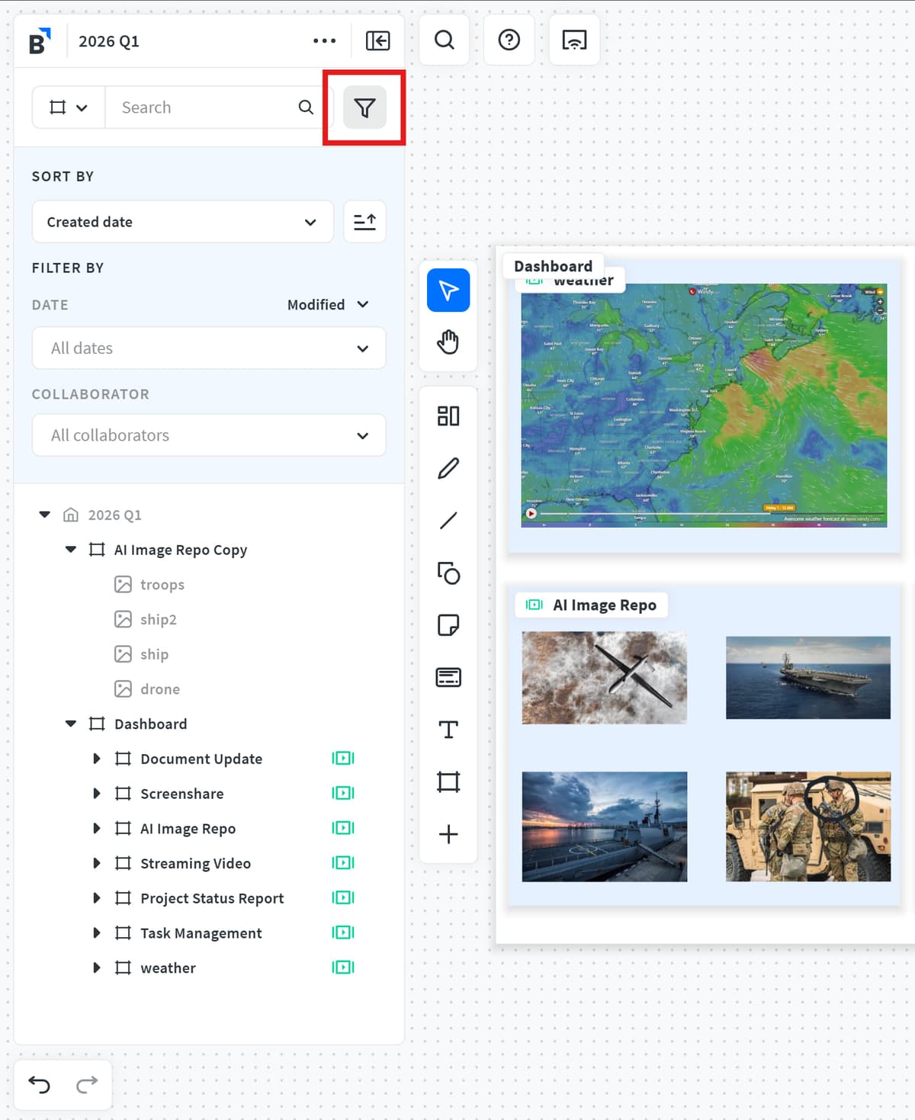Click presentation icon beside Project Status Report
The height and width of the screenshot is (1120, 915).
click(x=343, y=898)
